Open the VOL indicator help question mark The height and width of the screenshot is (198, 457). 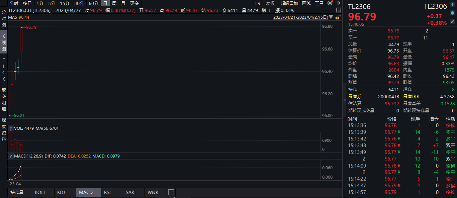tap(11, 128)
